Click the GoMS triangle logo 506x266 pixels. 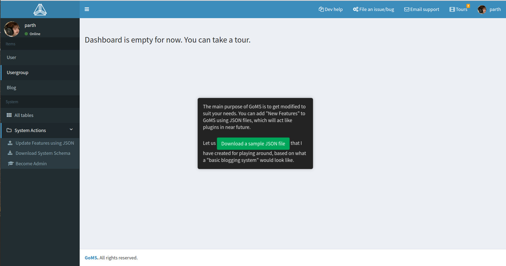click(x=40, y=9)
